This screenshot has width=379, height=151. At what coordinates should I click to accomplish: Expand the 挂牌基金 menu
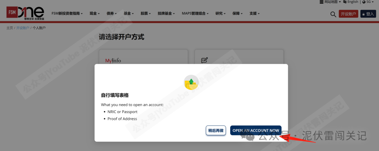(x=166, y=14)
